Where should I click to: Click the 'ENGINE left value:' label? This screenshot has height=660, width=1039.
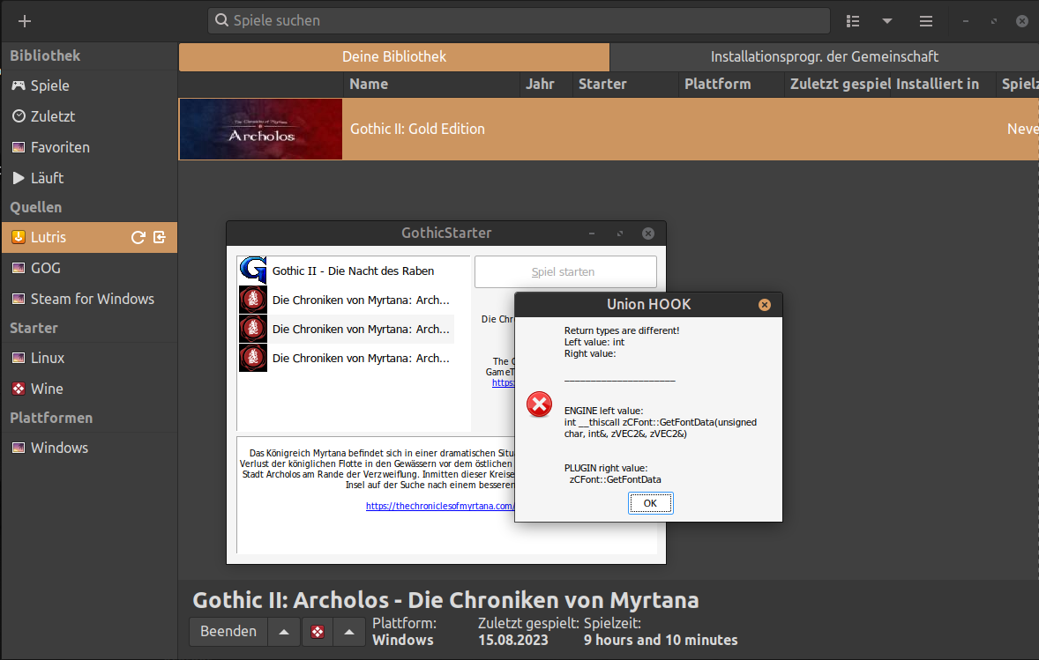pos(603,411)
